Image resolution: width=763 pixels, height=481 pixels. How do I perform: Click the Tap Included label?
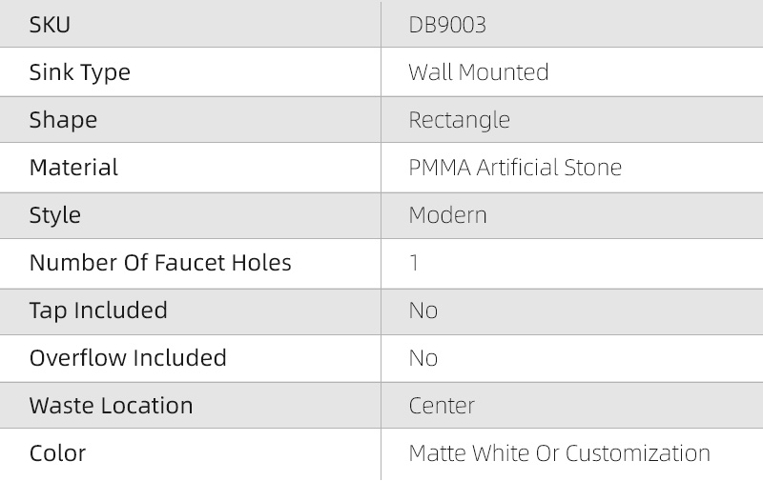(98, 311)
